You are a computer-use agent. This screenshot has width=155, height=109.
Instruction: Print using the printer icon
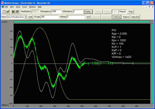click(17, 12)
